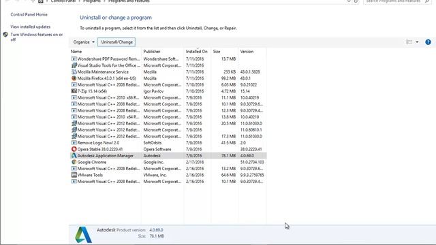Click the Mozilla Firefox 43.0.1 icon
The height and width of the screenshot is (245, 436).
pos(74,78)
